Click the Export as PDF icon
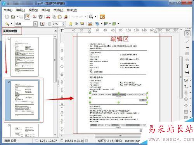The height and width of the screenshot is (145, 194). (35, 17)
